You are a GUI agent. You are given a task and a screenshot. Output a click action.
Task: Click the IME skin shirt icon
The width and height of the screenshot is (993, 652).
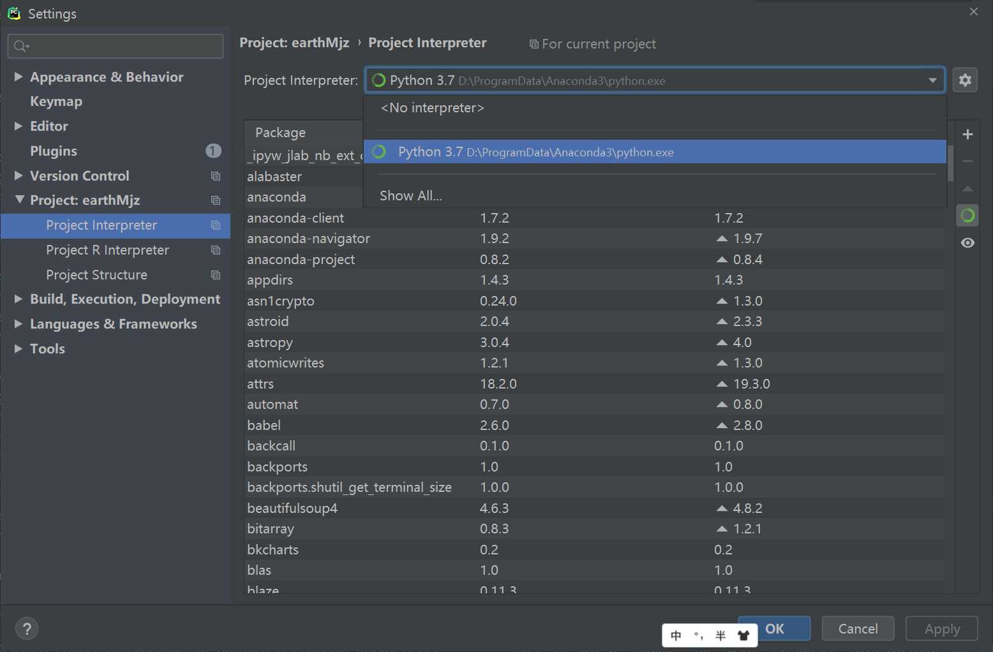[743, 635]
